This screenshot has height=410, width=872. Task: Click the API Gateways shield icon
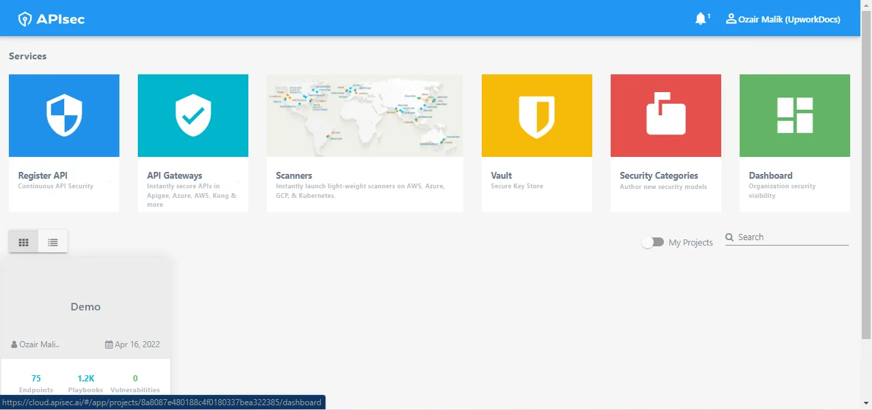click(x=192, y=115)
